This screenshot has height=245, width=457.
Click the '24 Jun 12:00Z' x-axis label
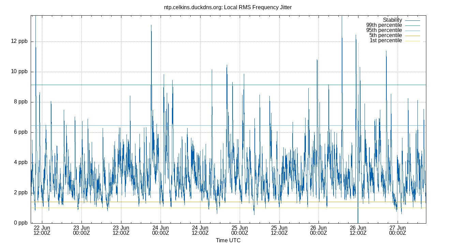coord(200,230)
